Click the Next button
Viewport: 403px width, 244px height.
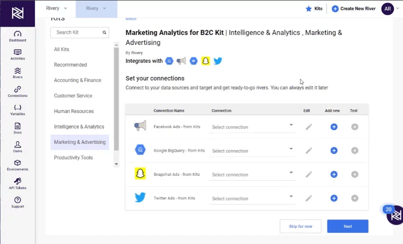[348, 226]
